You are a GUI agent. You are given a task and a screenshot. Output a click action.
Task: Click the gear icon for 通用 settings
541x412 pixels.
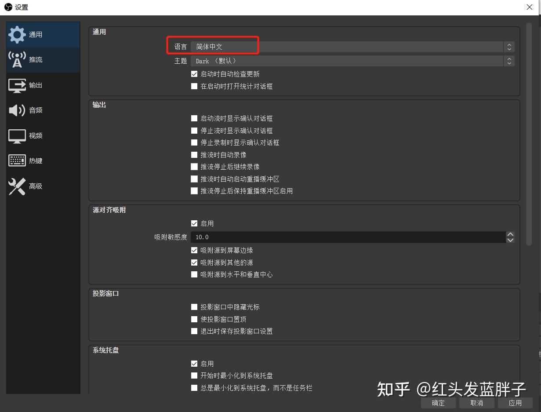[x=17, y=35]
